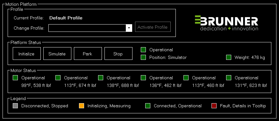Screen dimensions: 279x121
Task: Click the motor indicator showing 138°F
Action: click(101, 78)
